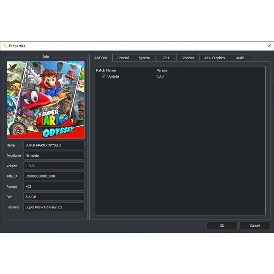Go to the Graphics tab

pyautogui.click(x=187, y=58)
